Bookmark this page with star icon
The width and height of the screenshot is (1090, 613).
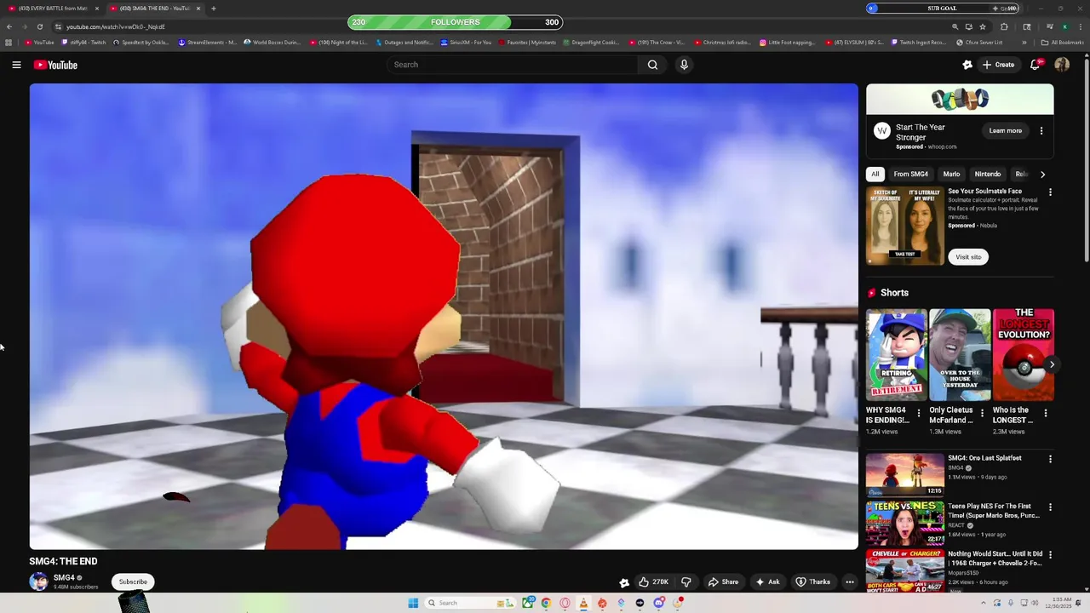pyautogui.click(x=983, y=26)
